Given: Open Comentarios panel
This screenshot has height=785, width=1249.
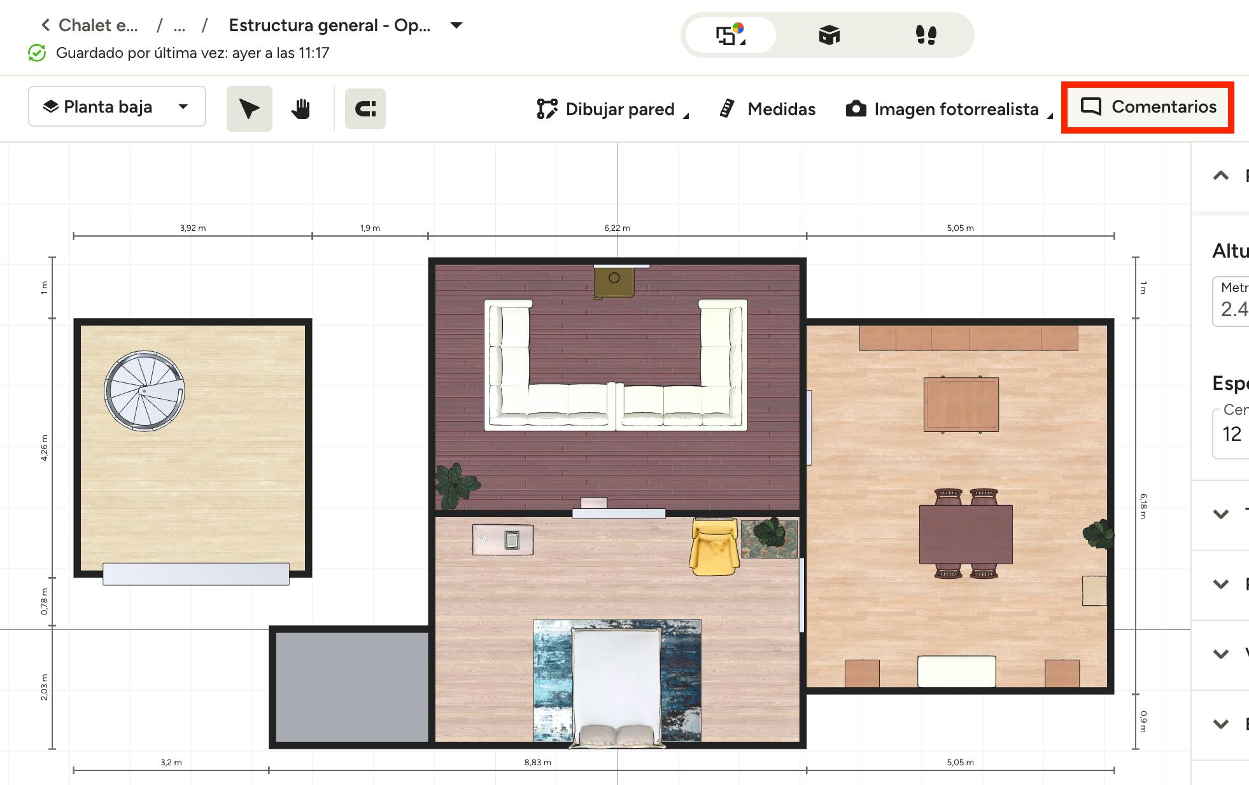Looking at the screenshot, I should [x=1148, y=107].
